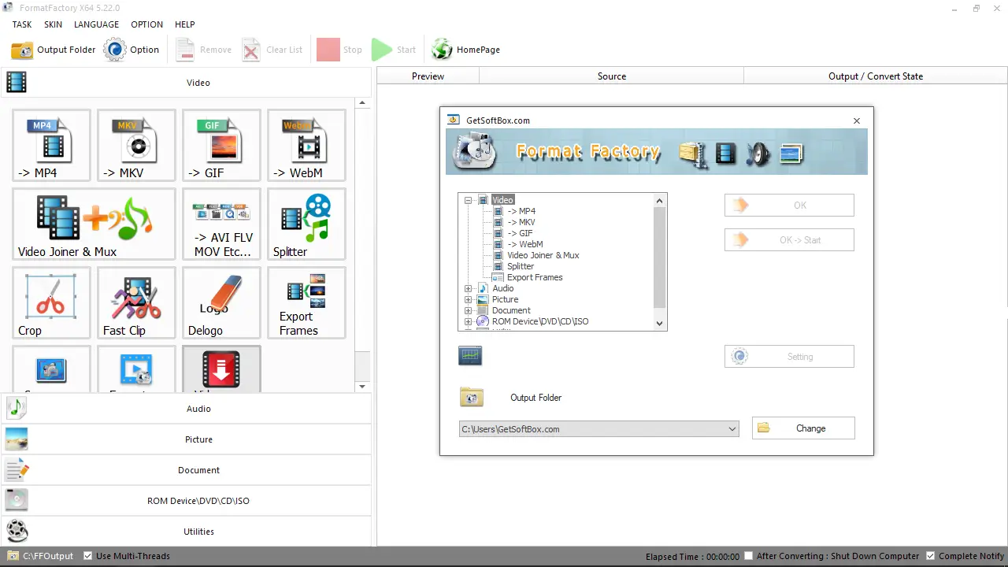1008x567 pixels.
Task: Select -> WebM in the dialog tree
Action: tap(525, 244)
